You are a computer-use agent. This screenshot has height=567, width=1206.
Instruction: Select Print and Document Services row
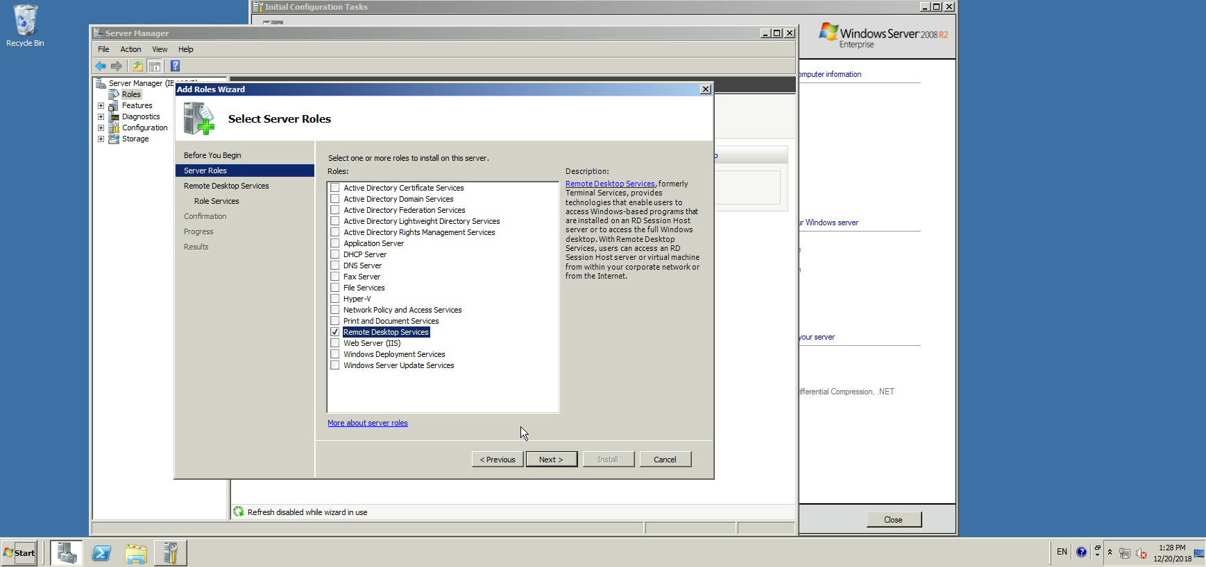pyautogui.click(x=391, y=321)
